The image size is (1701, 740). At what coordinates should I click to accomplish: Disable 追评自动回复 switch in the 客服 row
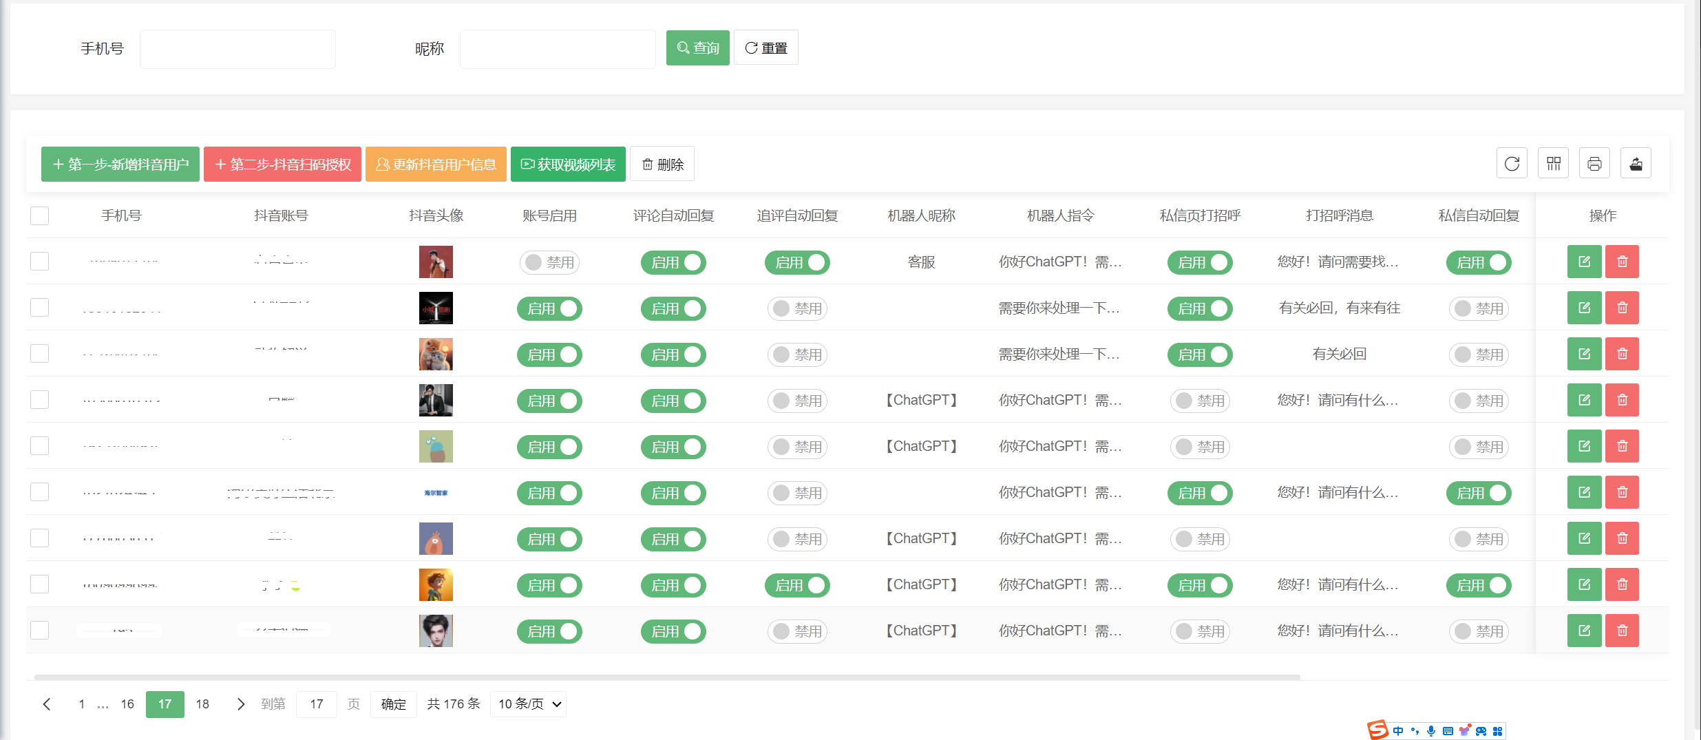tap(797, 262)
